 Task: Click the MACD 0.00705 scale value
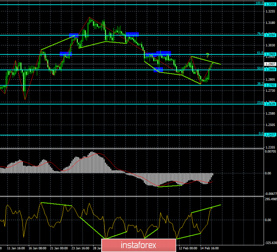tap(270, 151)
